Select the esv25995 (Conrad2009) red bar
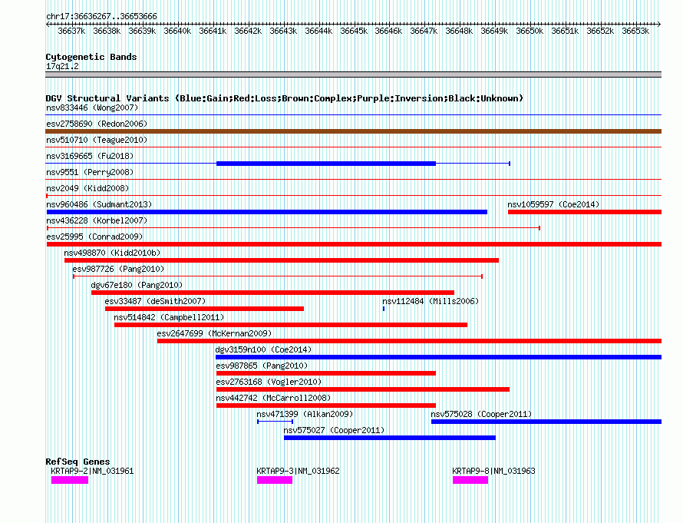Image resolution: width=683 pixels, height=523 pixels. pyautogui.click(x=354, y=244)
